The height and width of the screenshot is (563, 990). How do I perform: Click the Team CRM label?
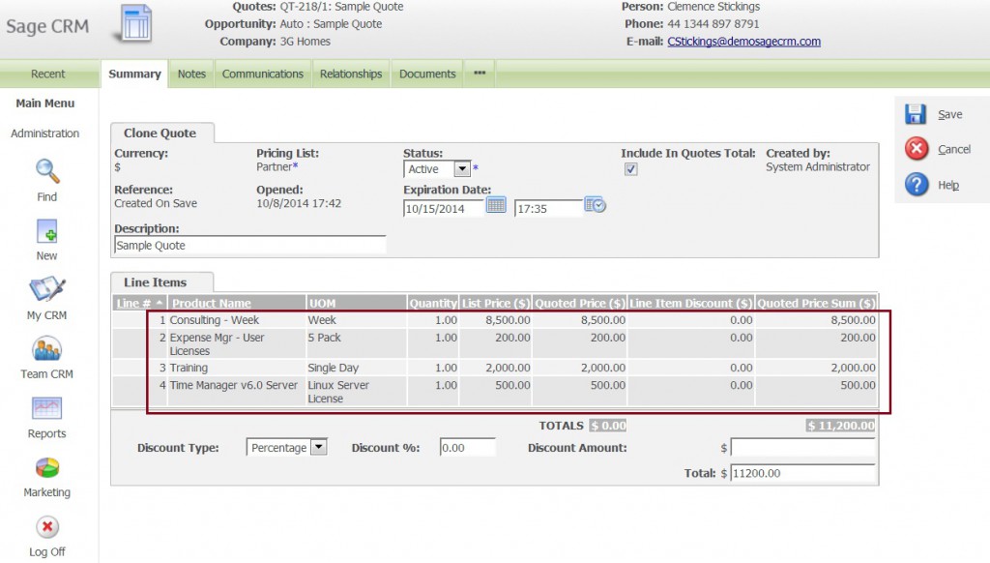point(46,374)
